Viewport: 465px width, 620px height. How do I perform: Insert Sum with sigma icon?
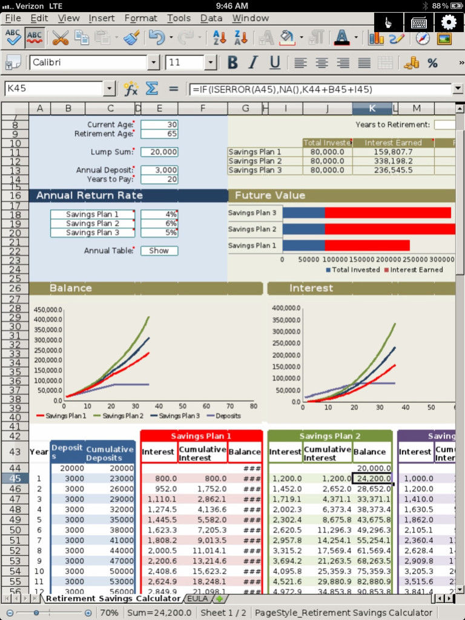tap(152, 88)
